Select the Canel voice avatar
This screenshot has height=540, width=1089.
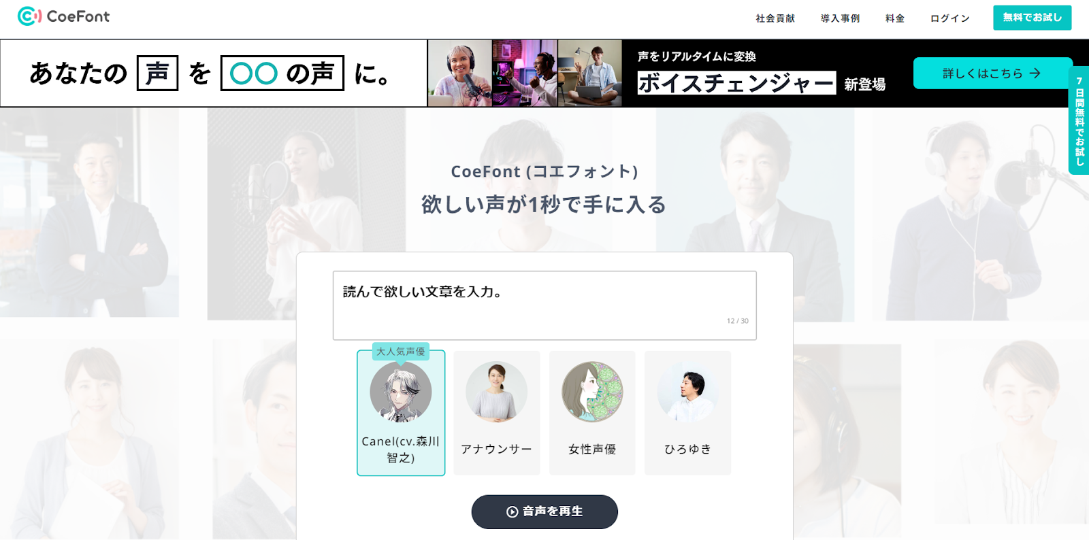[x=401, y=392]
